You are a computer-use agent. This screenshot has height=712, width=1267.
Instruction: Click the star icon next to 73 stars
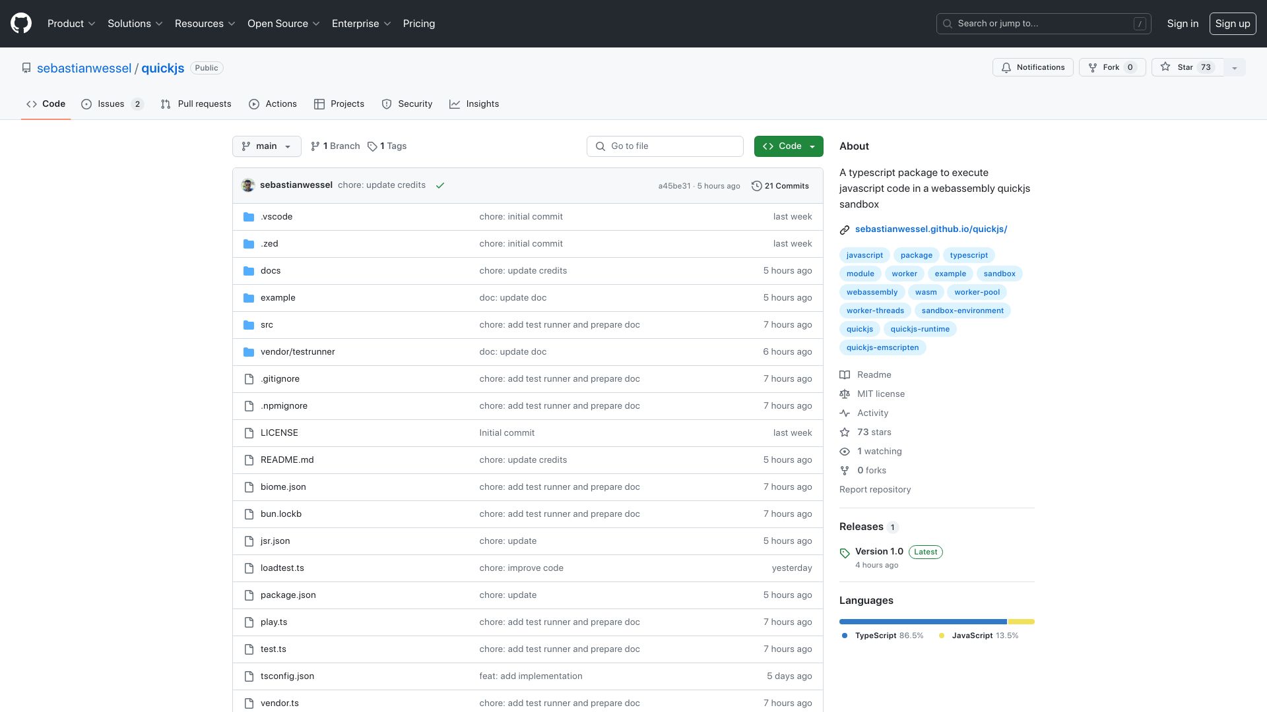845,432
